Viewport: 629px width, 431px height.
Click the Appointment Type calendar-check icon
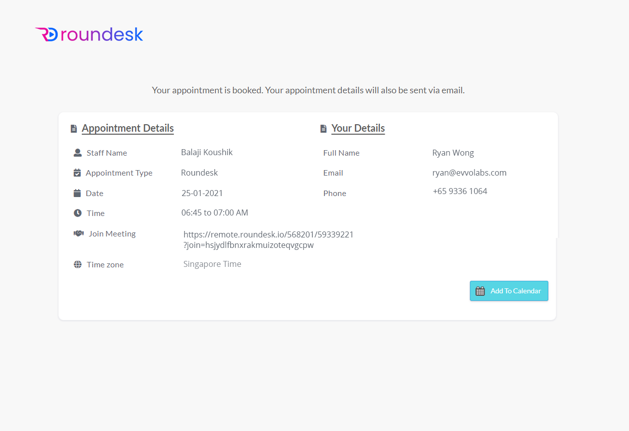pyautogui.click(x=77, y=173)
